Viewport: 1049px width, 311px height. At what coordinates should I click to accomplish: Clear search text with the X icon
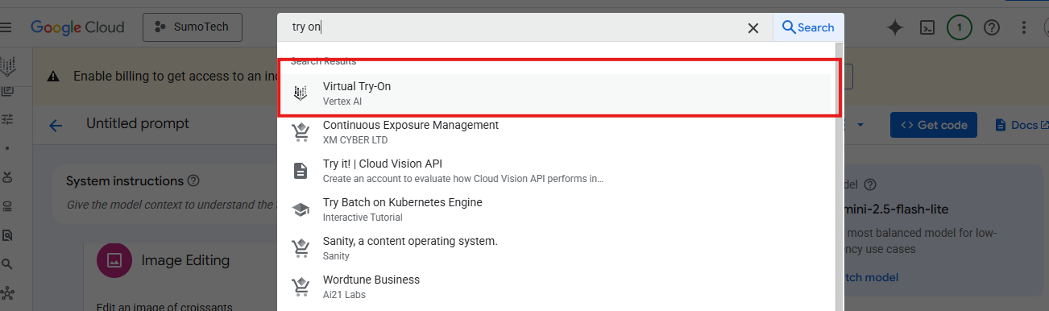pos(753,28)
